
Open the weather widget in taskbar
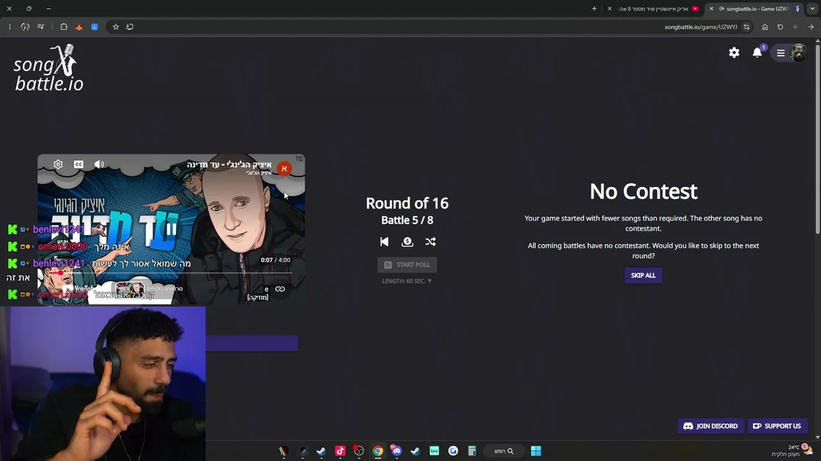792,451
